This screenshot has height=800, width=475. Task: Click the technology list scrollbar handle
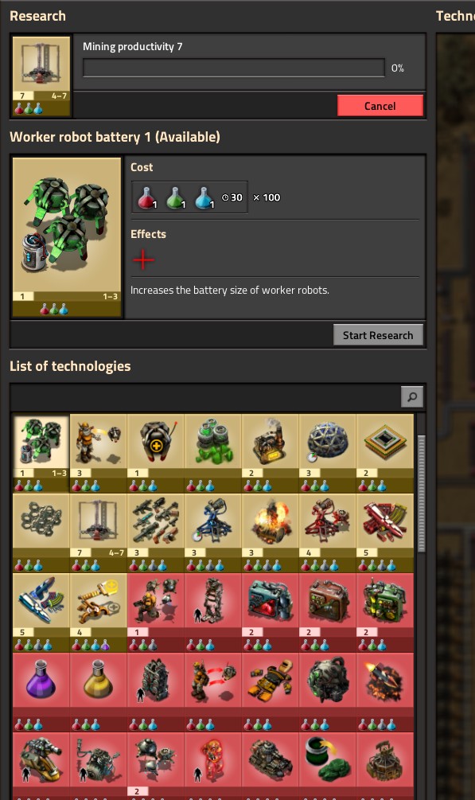click(x=422, y=494)
